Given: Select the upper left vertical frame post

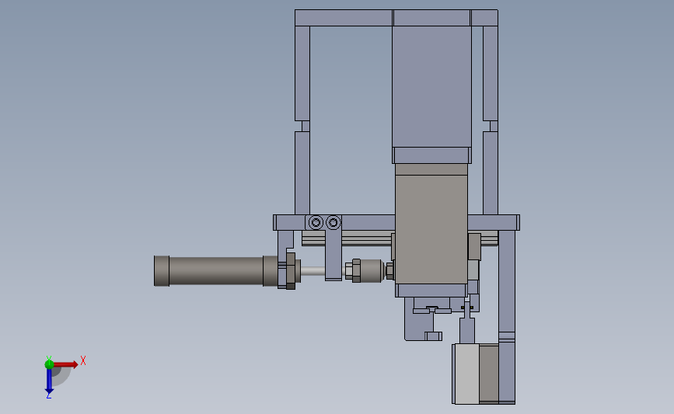Looking at the screenshot, I should point(302,73).
